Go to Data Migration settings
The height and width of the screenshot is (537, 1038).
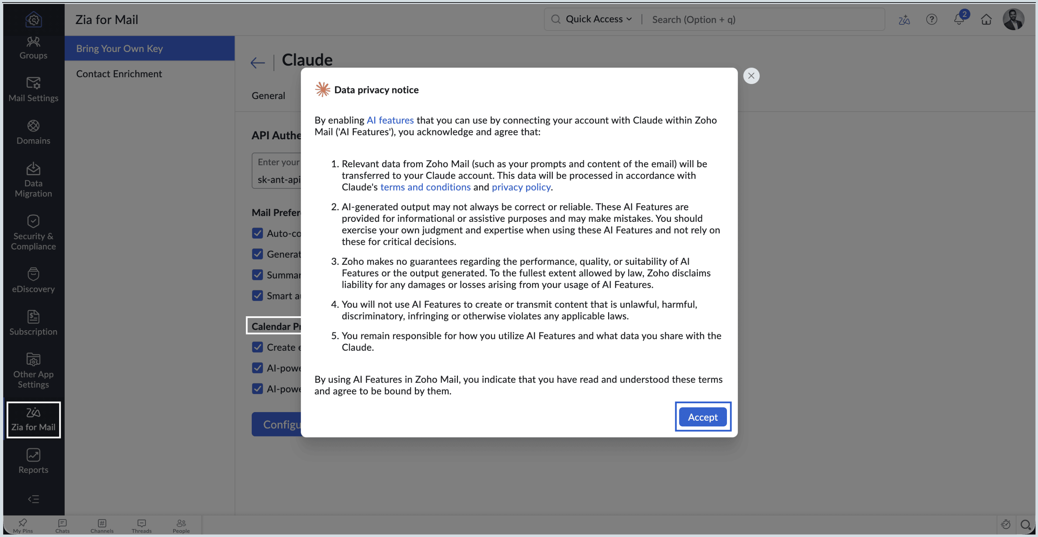[33, 180]
